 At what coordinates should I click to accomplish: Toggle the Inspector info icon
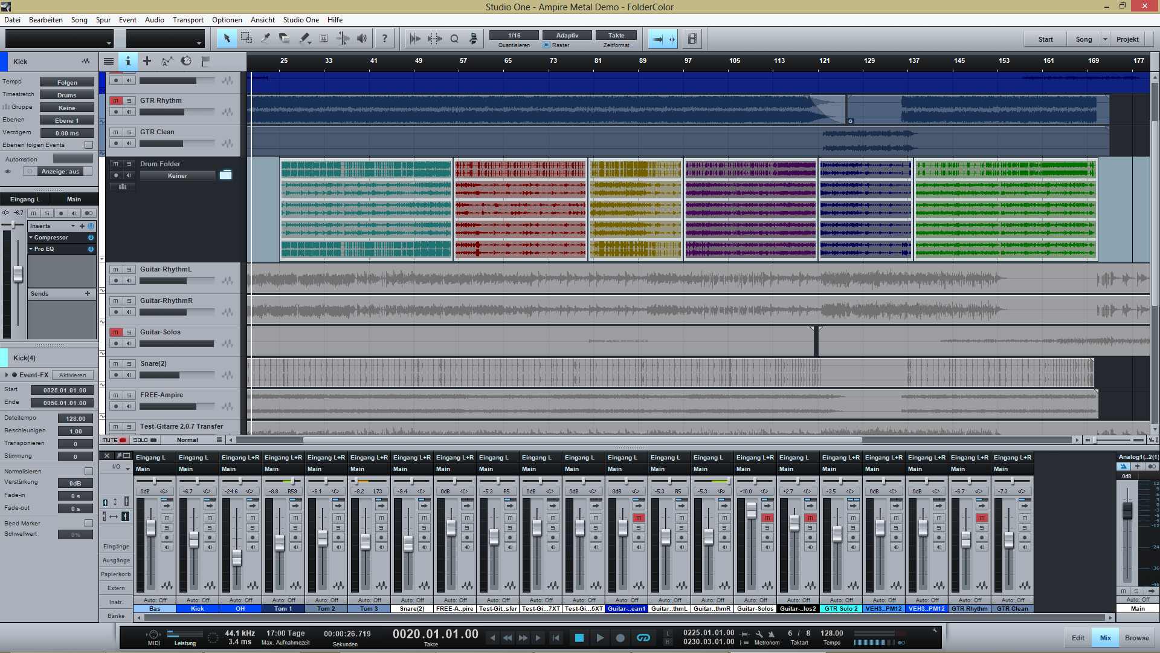127,61
